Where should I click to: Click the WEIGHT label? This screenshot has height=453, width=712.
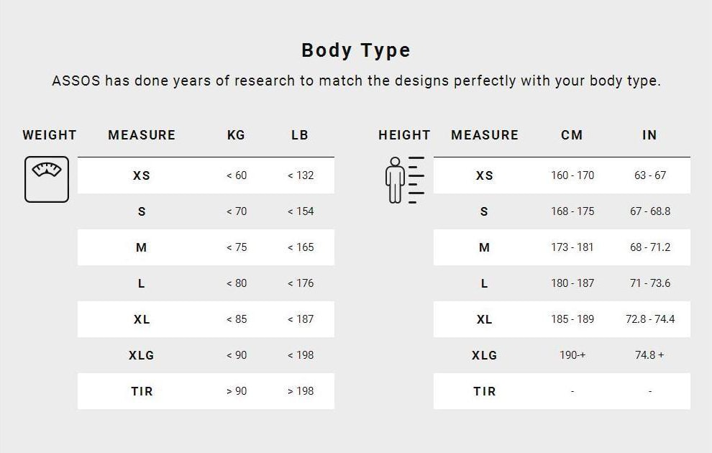pos(50,135)
